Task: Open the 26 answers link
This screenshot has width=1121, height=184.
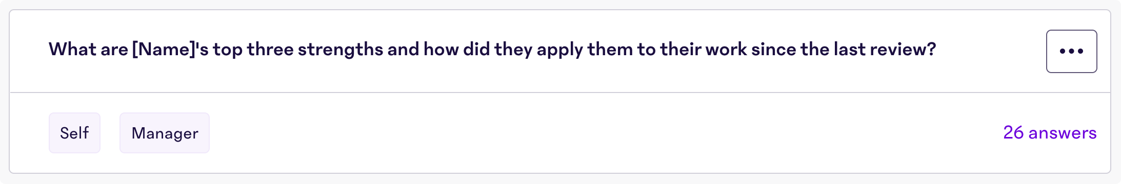Action: (1050, 133)
